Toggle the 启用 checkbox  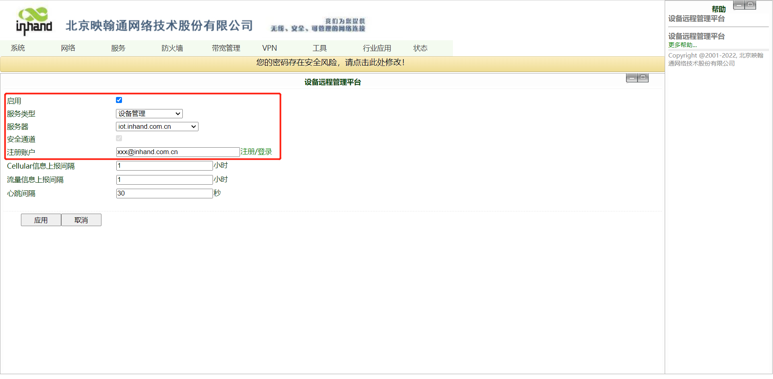119,100
